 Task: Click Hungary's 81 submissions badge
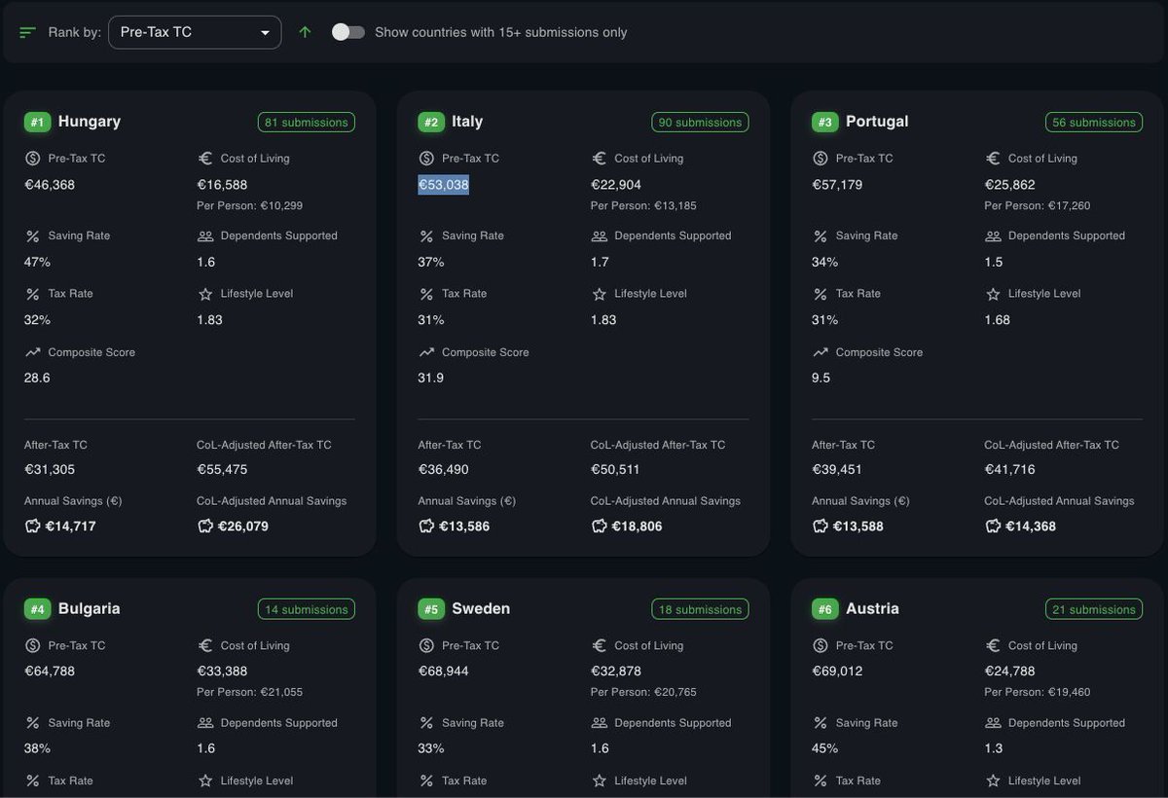coord(307,122)
